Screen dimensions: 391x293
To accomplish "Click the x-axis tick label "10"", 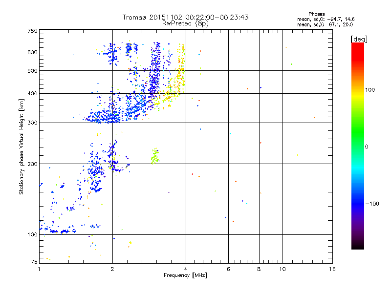I will point(282,269).
